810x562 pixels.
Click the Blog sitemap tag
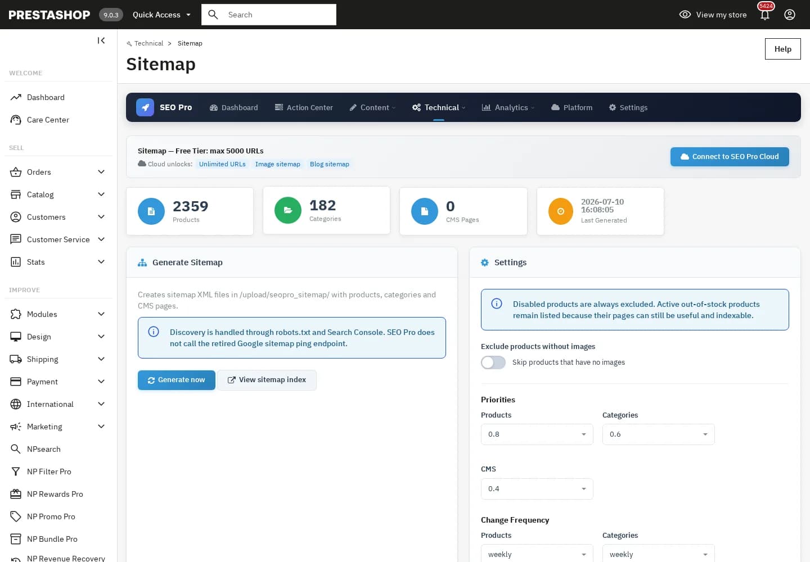tap(330, 164)
